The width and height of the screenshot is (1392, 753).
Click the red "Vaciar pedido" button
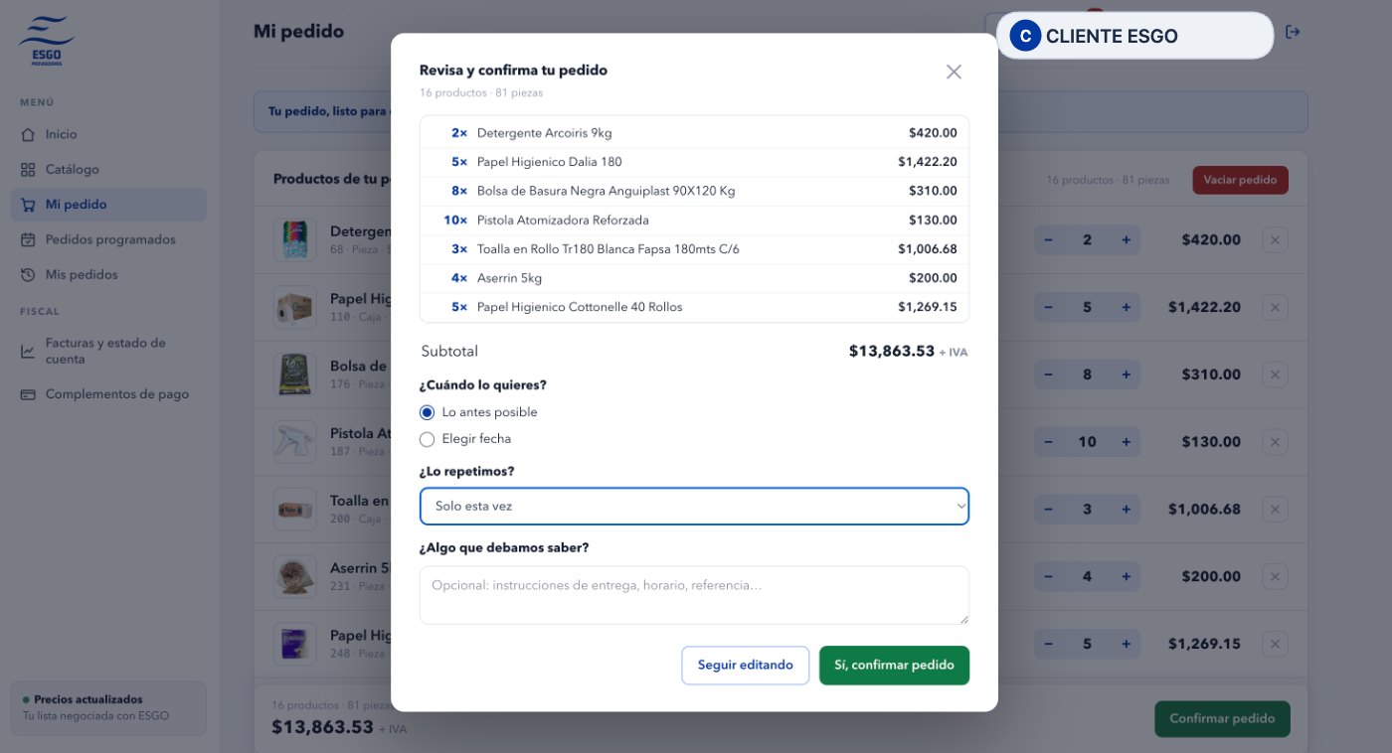click(1240, 180)
